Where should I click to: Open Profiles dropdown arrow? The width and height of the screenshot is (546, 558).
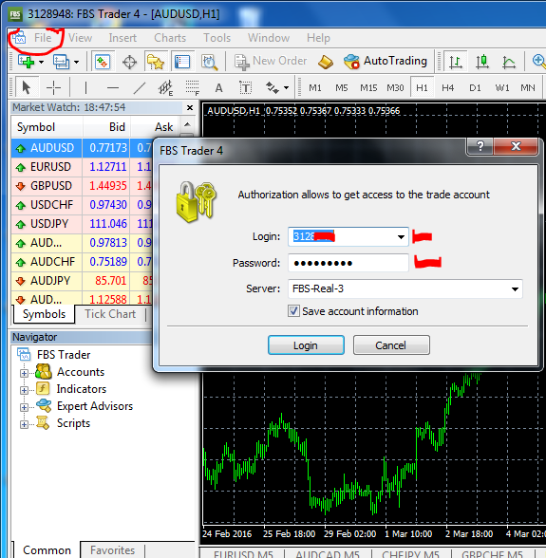coord(76,62)
